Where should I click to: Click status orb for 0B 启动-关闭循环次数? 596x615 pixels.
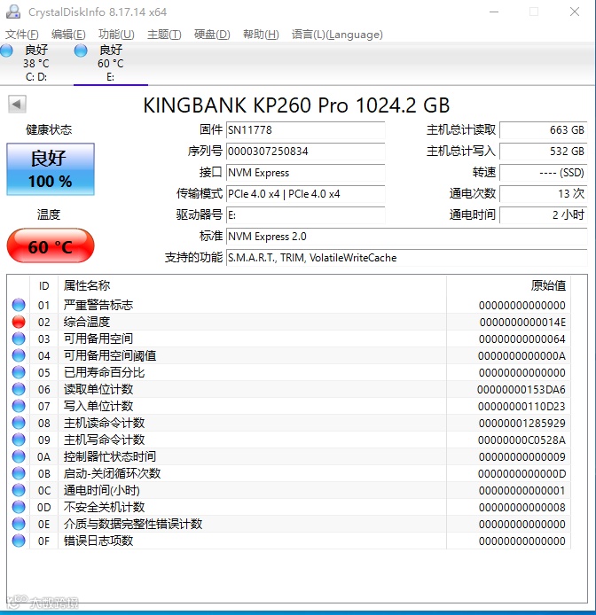(x=19, y=473)
